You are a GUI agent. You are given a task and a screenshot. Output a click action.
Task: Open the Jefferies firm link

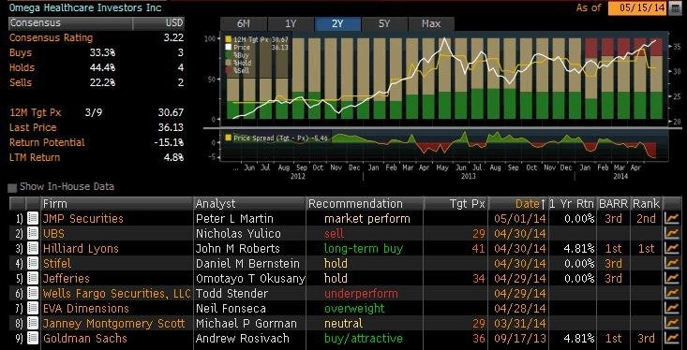click(67, 278)
